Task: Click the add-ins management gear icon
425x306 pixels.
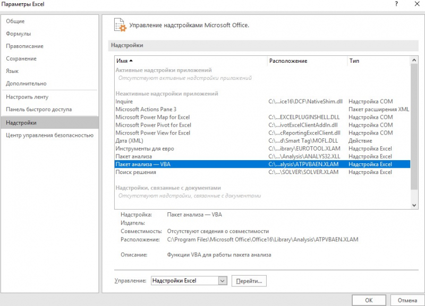Action: tap(120, 25)
